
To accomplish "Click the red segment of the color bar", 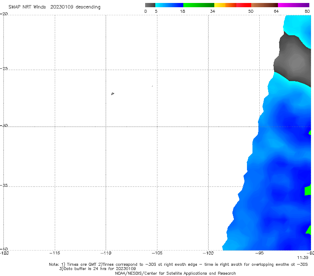I will click(244, 5).
